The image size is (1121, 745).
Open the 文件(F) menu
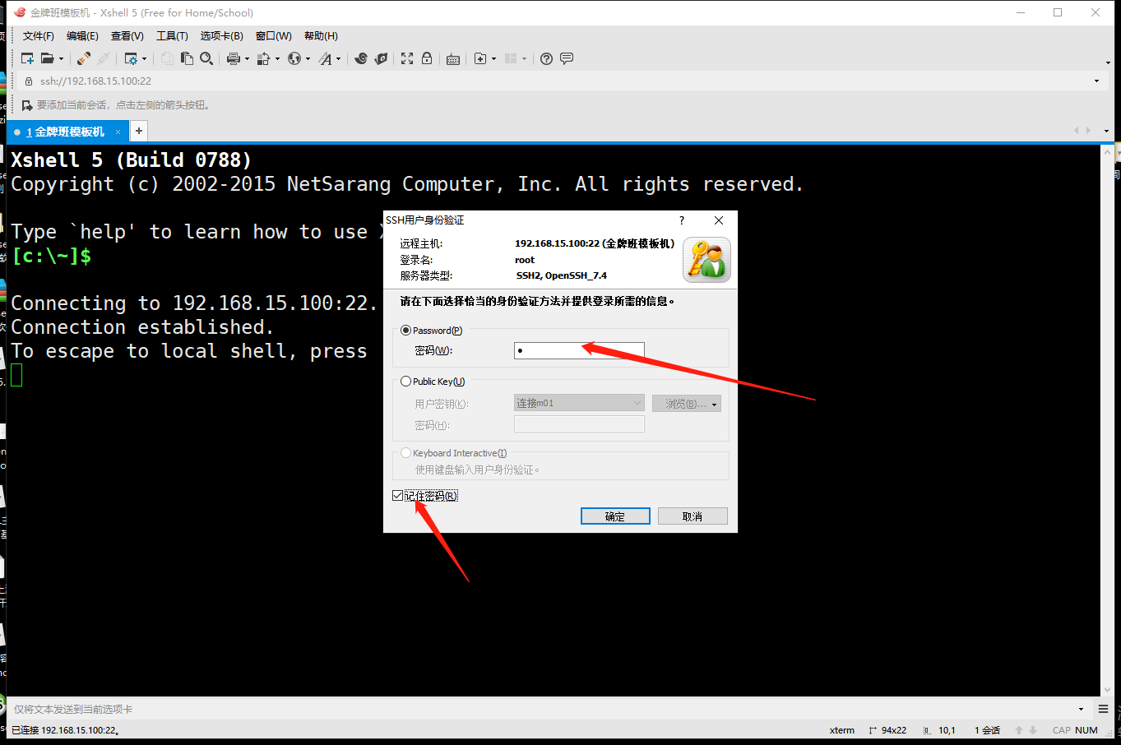39,36
